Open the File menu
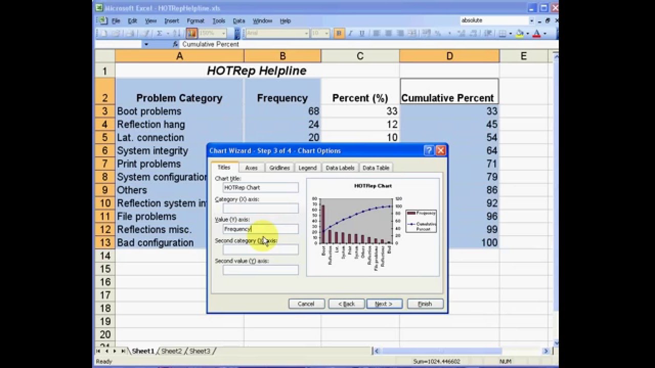The image size is (655, 368). pos(116,21)
